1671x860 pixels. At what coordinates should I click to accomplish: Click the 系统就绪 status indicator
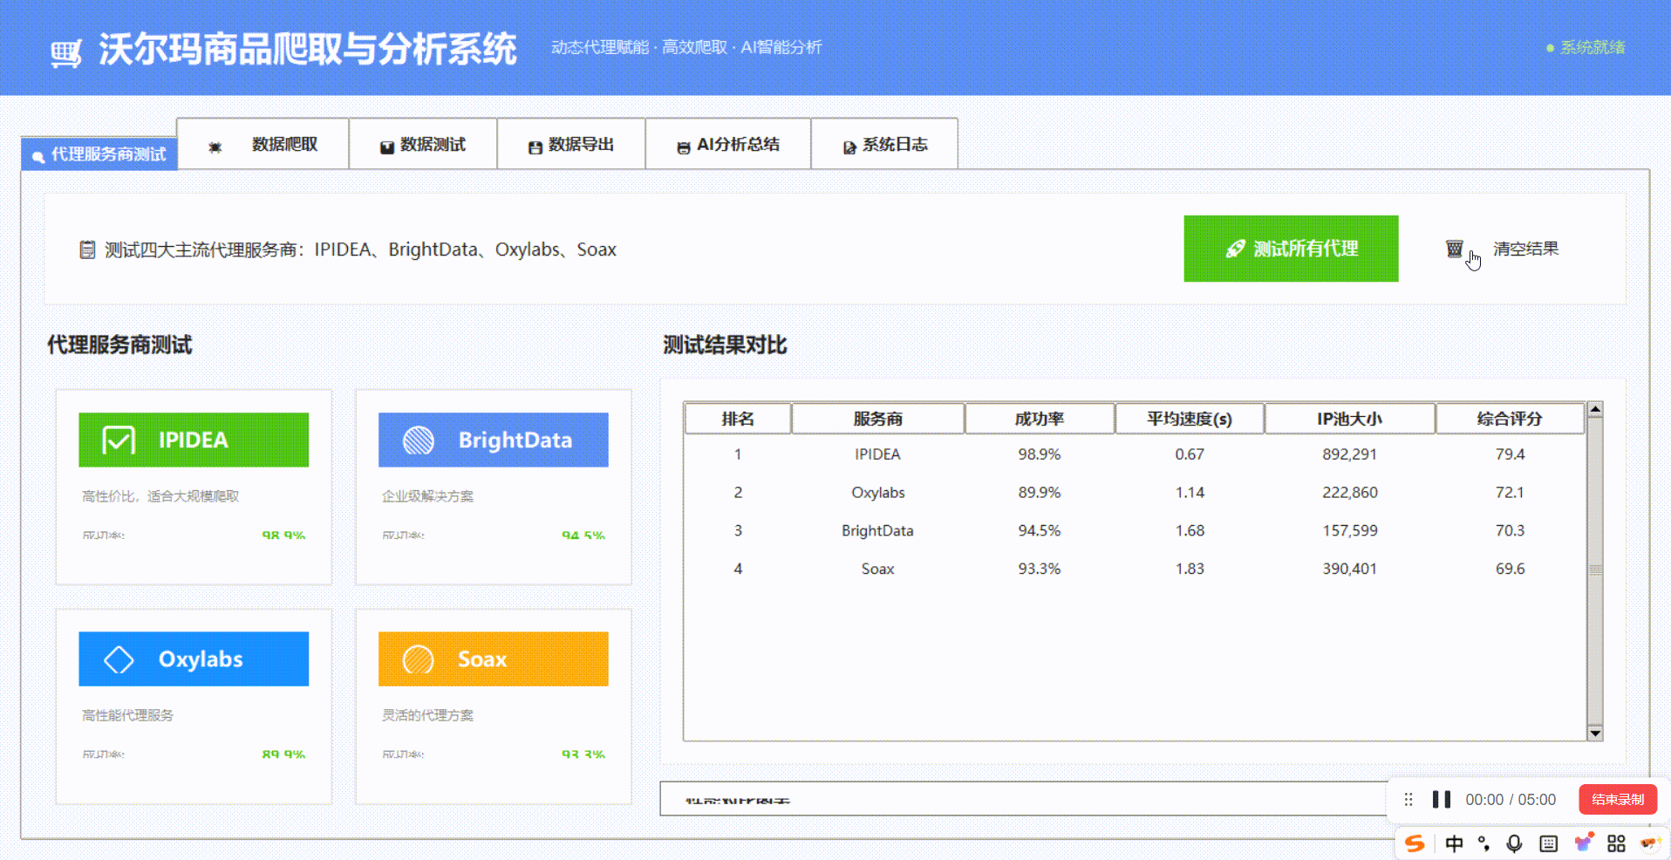[1586, 47]
